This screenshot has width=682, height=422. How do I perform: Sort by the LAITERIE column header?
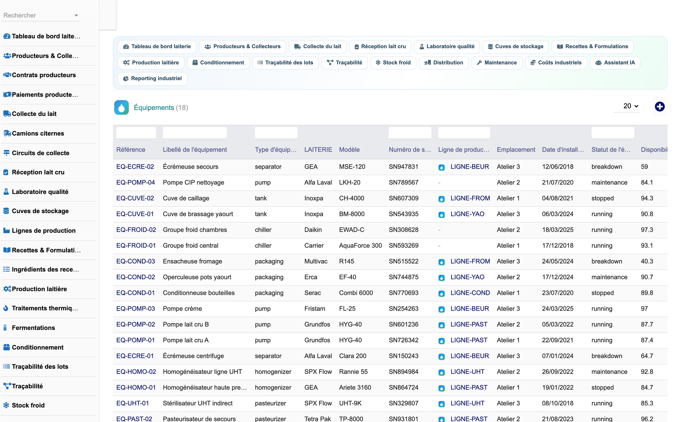[318, 150]
